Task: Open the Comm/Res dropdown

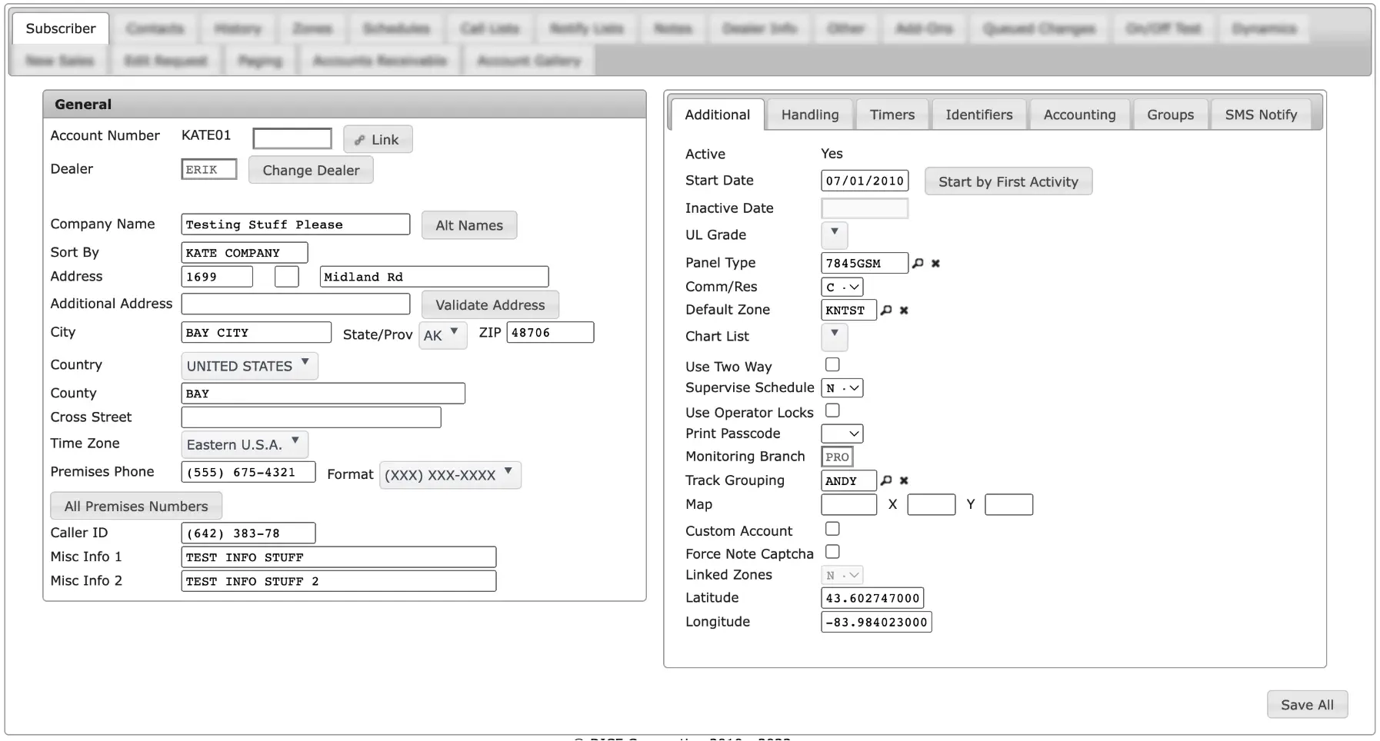Action: [x=842, y=287]
